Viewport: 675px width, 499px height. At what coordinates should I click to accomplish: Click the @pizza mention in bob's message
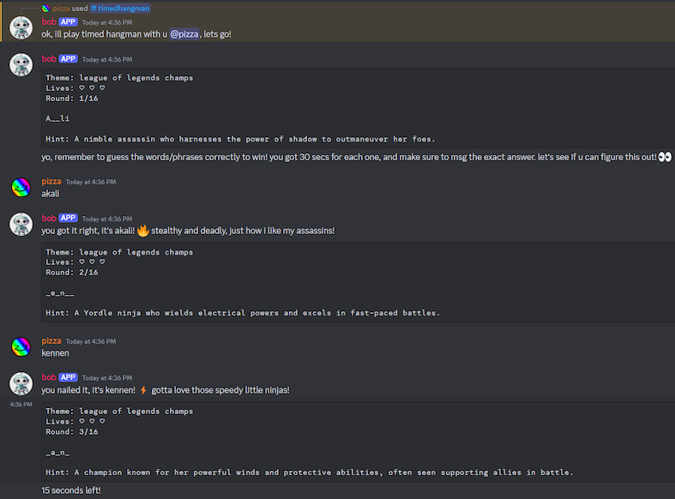(184, 34)
